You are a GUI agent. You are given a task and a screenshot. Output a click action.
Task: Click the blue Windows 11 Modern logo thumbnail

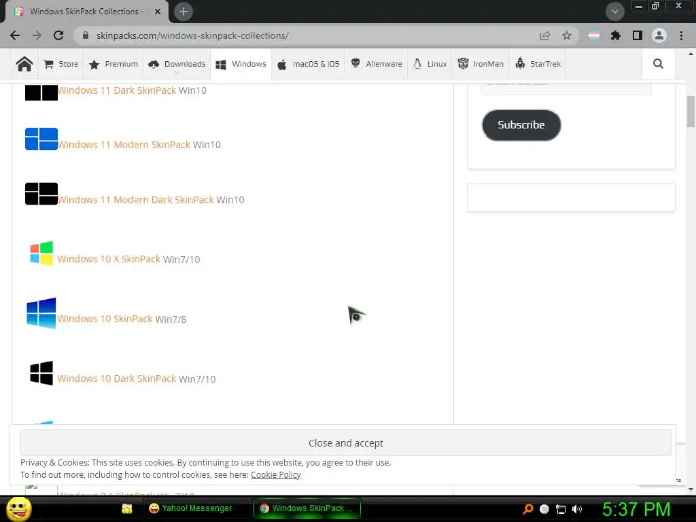click(x=41, y=139)
